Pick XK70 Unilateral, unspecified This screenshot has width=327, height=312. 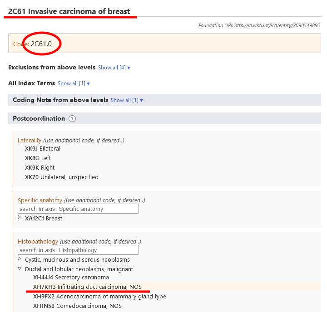62,177
